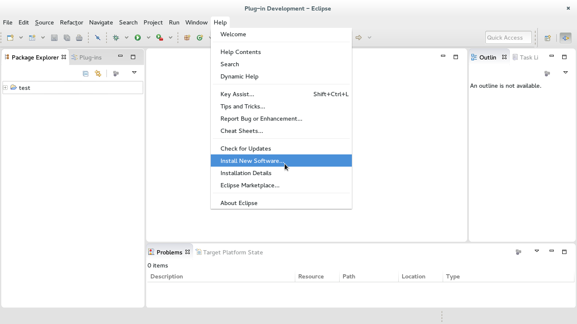Select Install New Software from Help menu
577x324 pixels.
click(252, 161)
